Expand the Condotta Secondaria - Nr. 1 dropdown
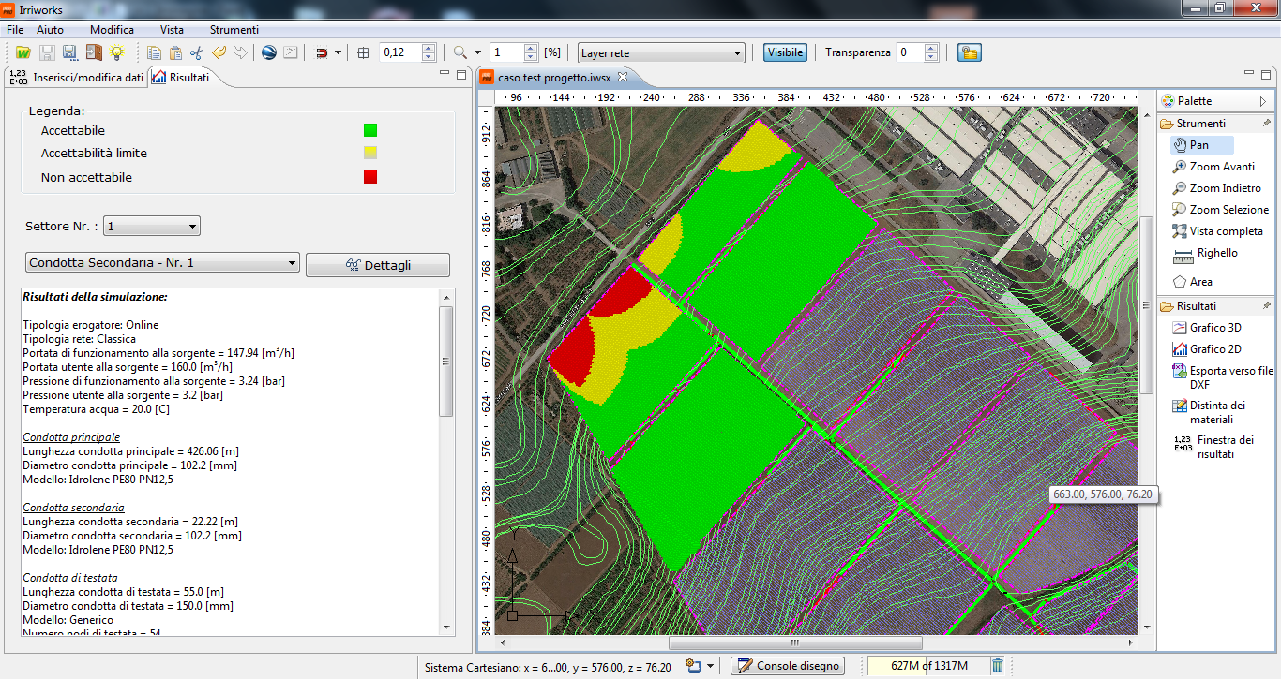Screen dimensions: 1281x679 pos(161,263)
